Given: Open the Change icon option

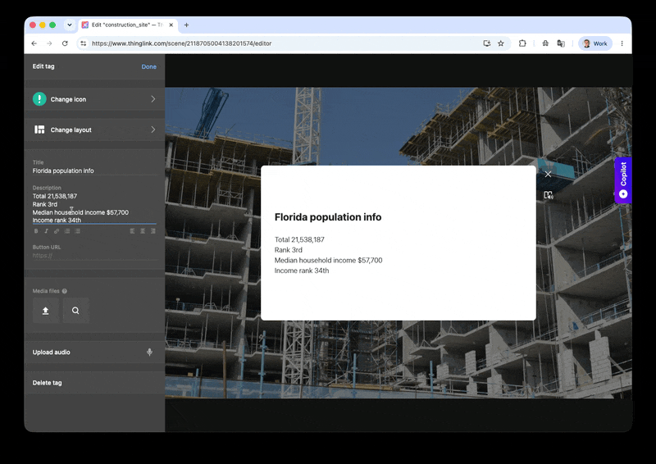Looking at the screenshot, I should click(94, 99).
